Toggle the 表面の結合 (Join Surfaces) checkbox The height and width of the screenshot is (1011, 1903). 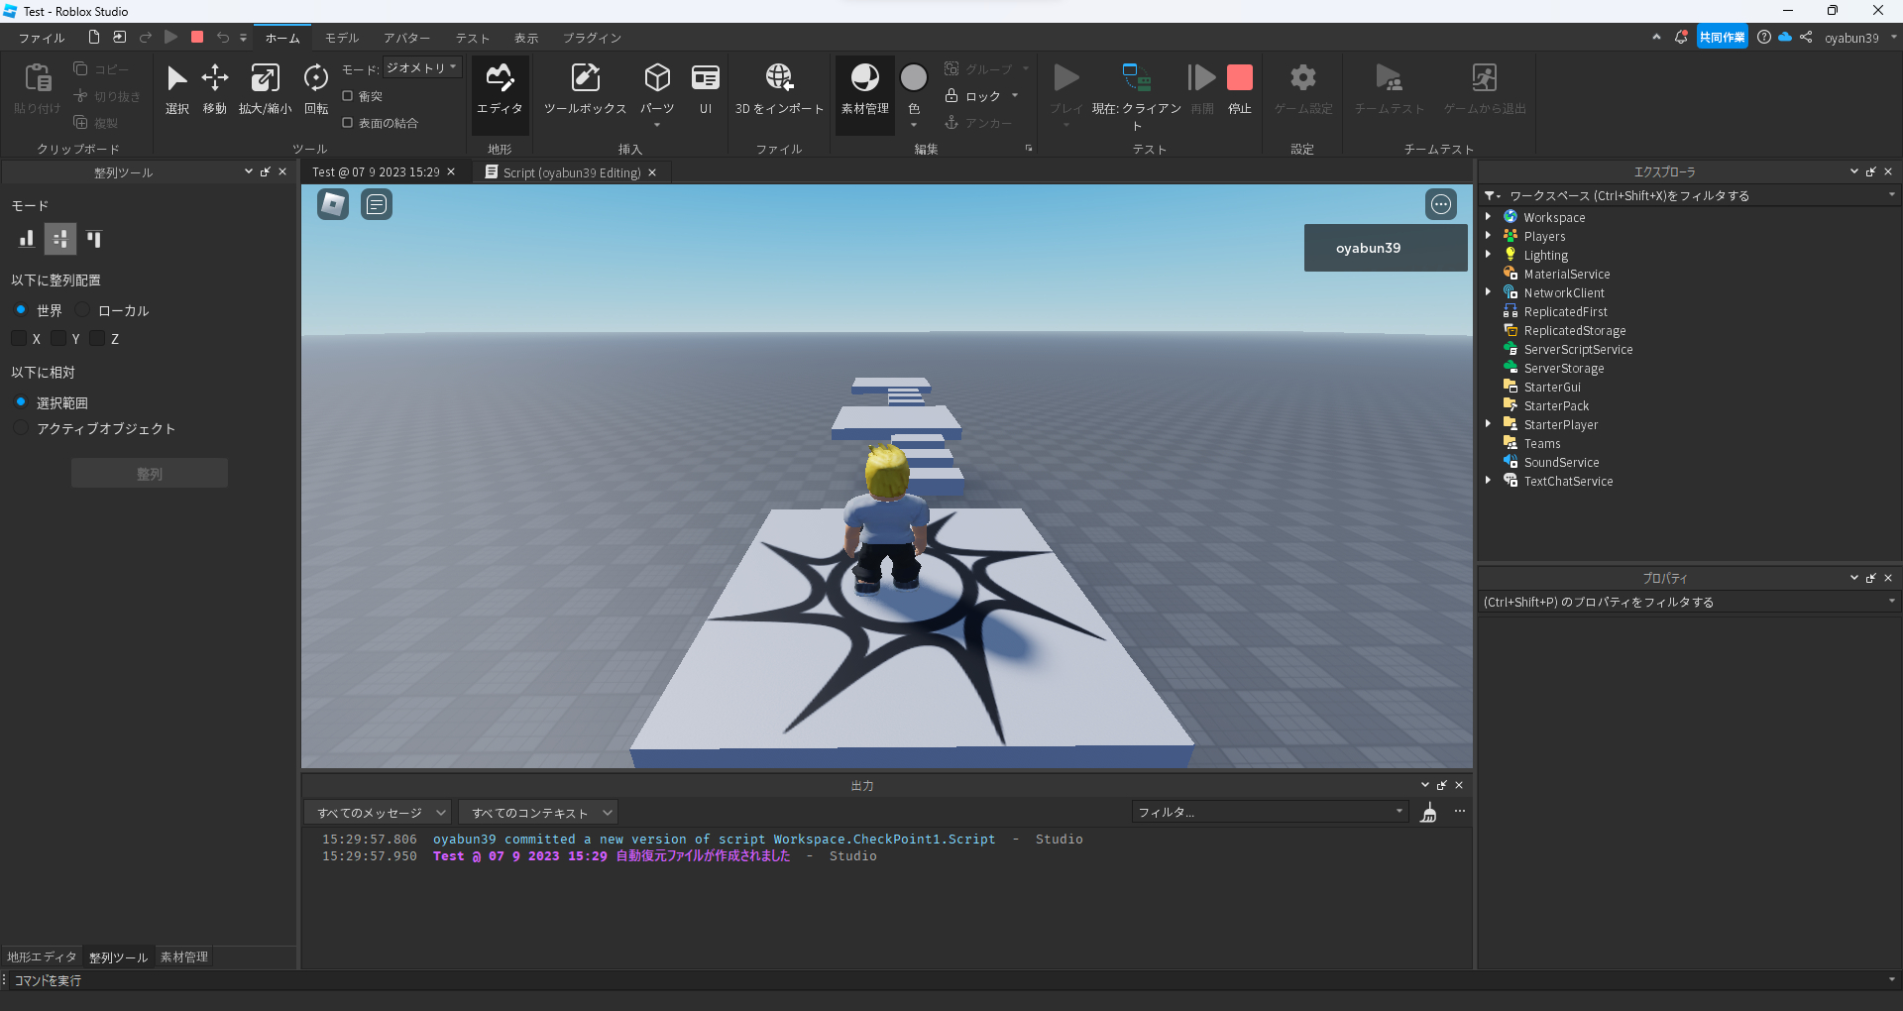coord(348,123)
